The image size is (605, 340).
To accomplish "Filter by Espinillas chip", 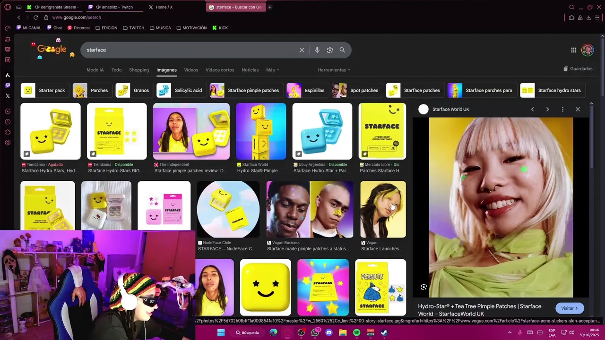I will [308, 90].
